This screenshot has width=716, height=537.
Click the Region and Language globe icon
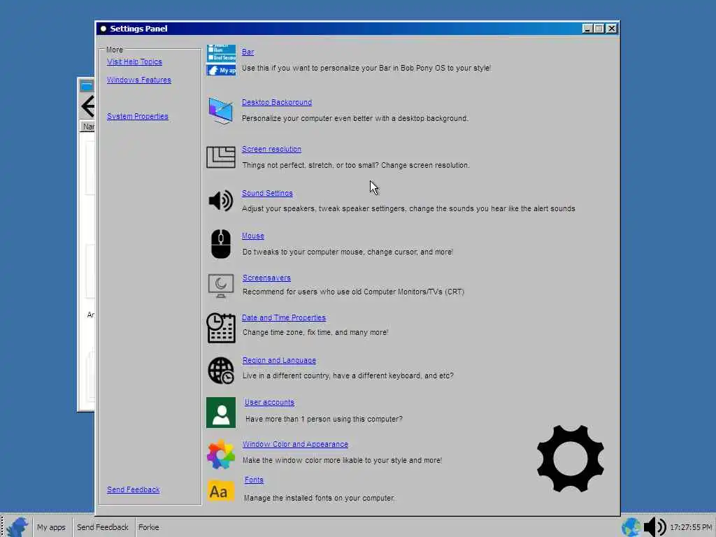(x=221, y=371)
